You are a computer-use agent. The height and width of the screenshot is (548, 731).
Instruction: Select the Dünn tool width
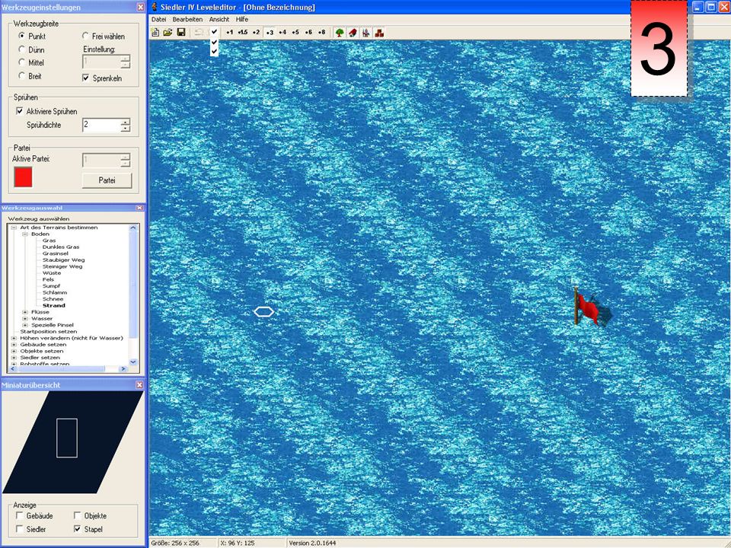22,49
